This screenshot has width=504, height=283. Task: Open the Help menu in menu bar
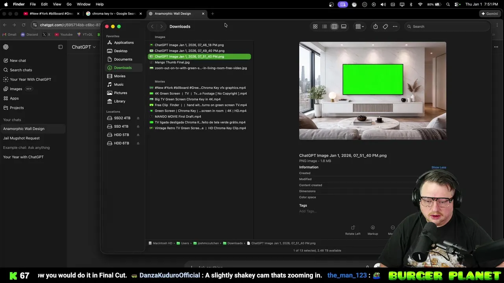point(100,4)
